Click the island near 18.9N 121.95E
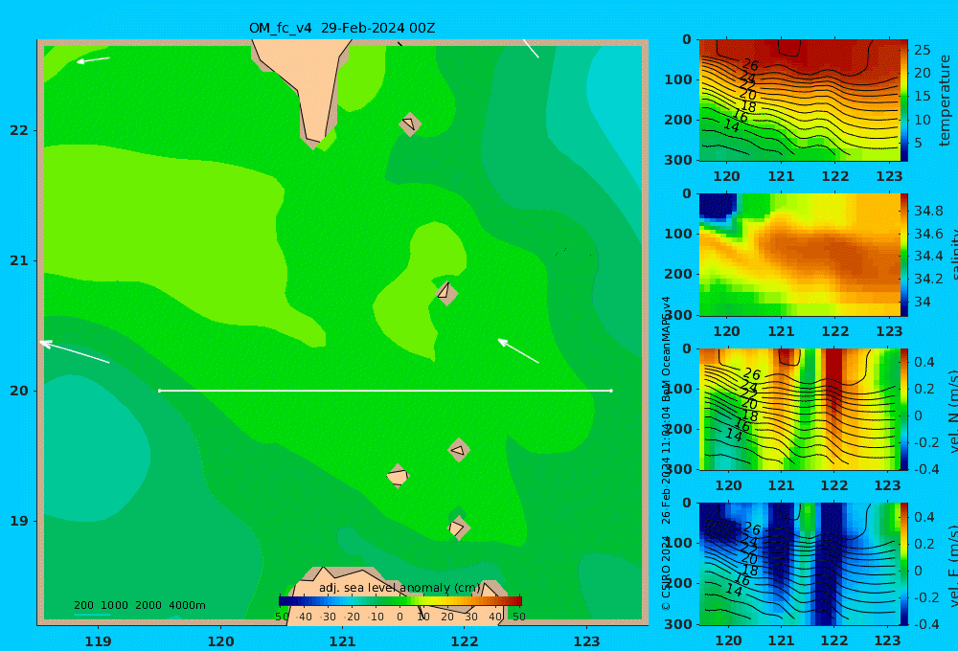Image resolution: width=958 pixels, height=651 pixels. [458, 528]
